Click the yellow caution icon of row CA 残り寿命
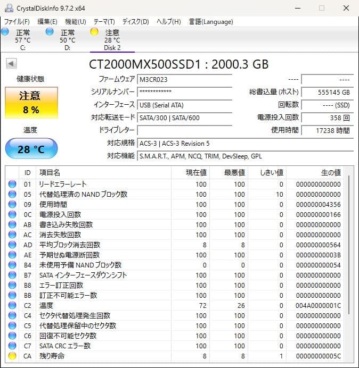Viewport: 359px width, 368px height. [12, 356]
